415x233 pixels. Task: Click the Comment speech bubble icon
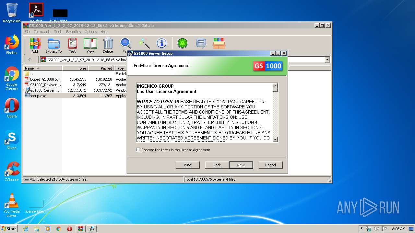click(x=201, y=43)
